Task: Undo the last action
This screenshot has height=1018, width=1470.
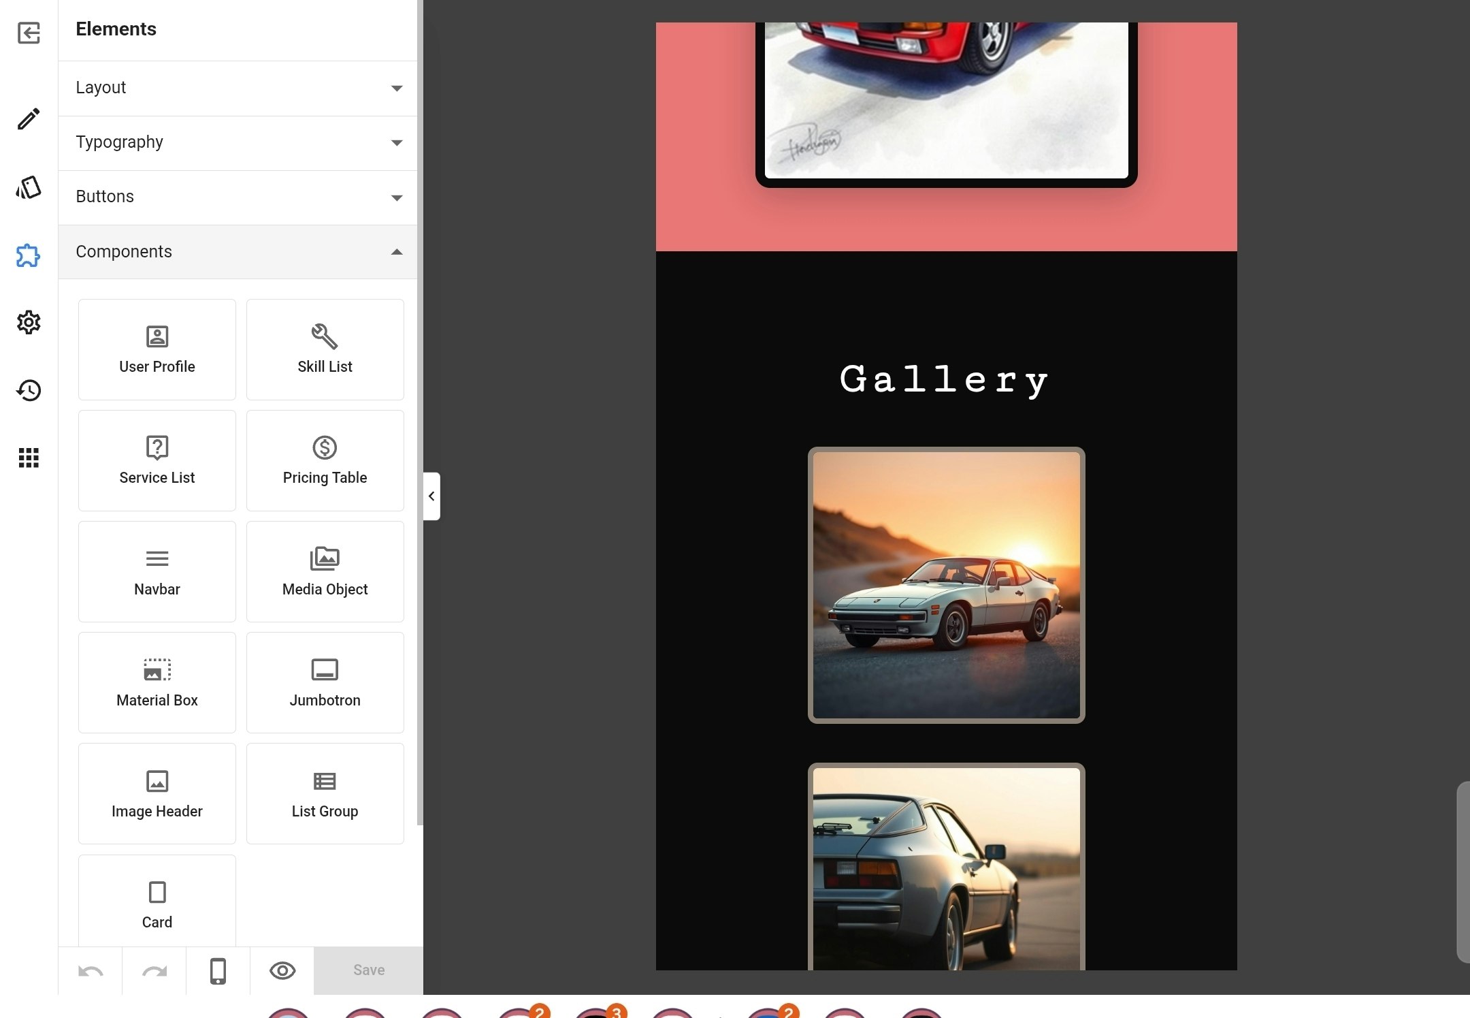Action: tap(91, 970)
